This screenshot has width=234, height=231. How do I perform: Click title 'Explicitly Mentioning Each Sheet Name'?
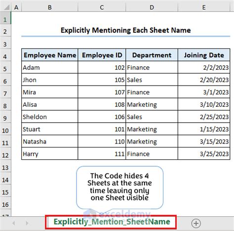coord(126,30)
